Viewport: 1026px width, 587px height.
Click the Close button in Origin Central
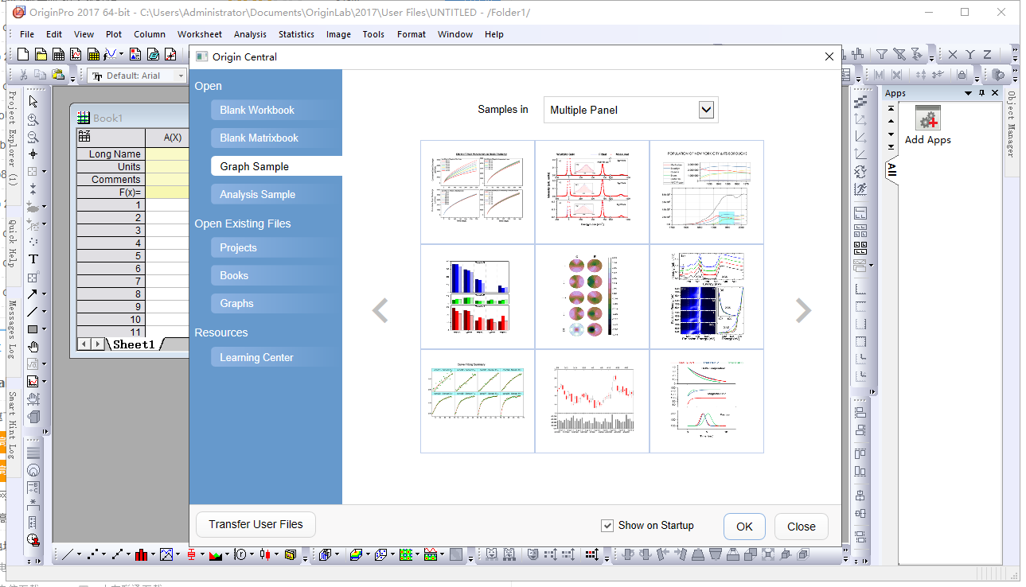(x=801, y=527)
